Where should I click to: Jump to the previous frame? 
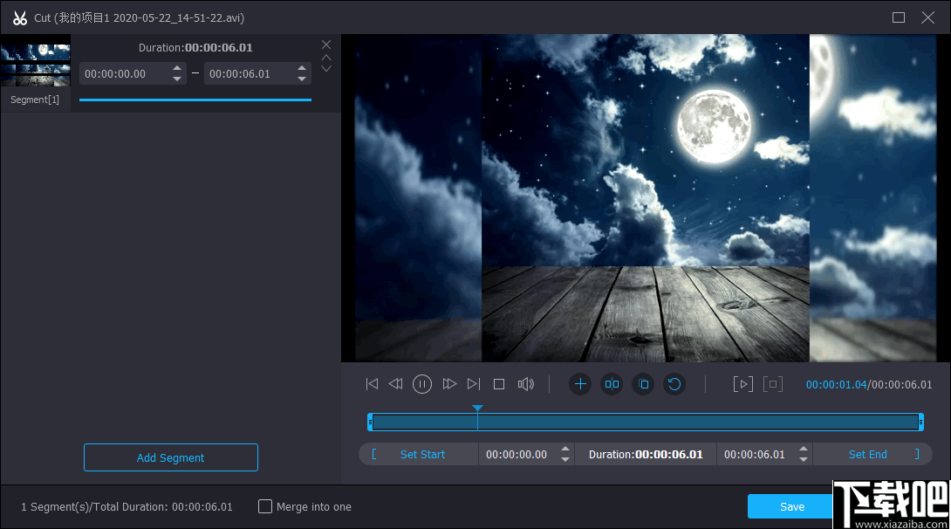pos(396,384)
